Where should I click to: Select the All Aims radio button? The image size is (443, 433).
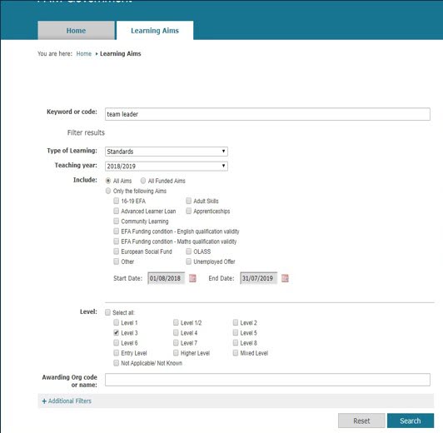click(108, 181)
